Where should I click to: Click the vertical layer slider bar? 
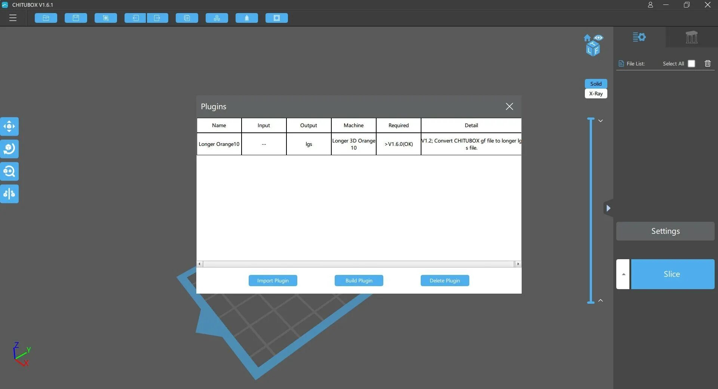(591, 211)
